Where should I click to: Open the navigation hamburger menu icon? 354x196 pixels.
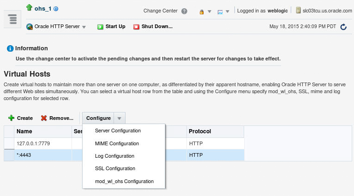point(12,19)
